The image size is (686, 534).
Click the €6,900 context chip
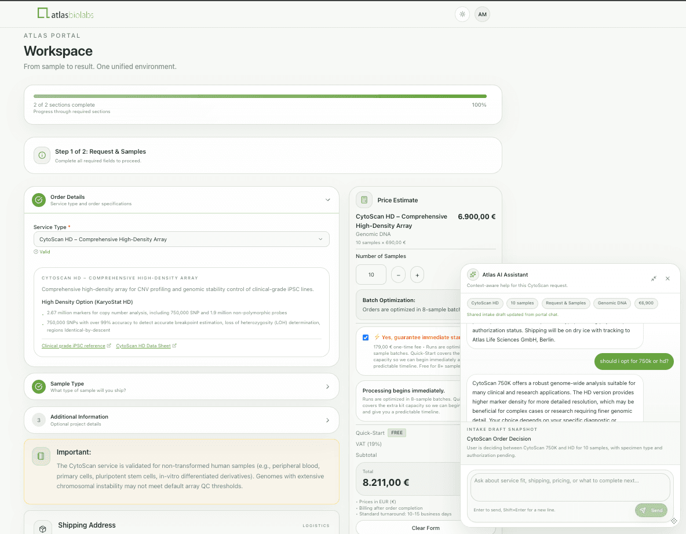646,303
